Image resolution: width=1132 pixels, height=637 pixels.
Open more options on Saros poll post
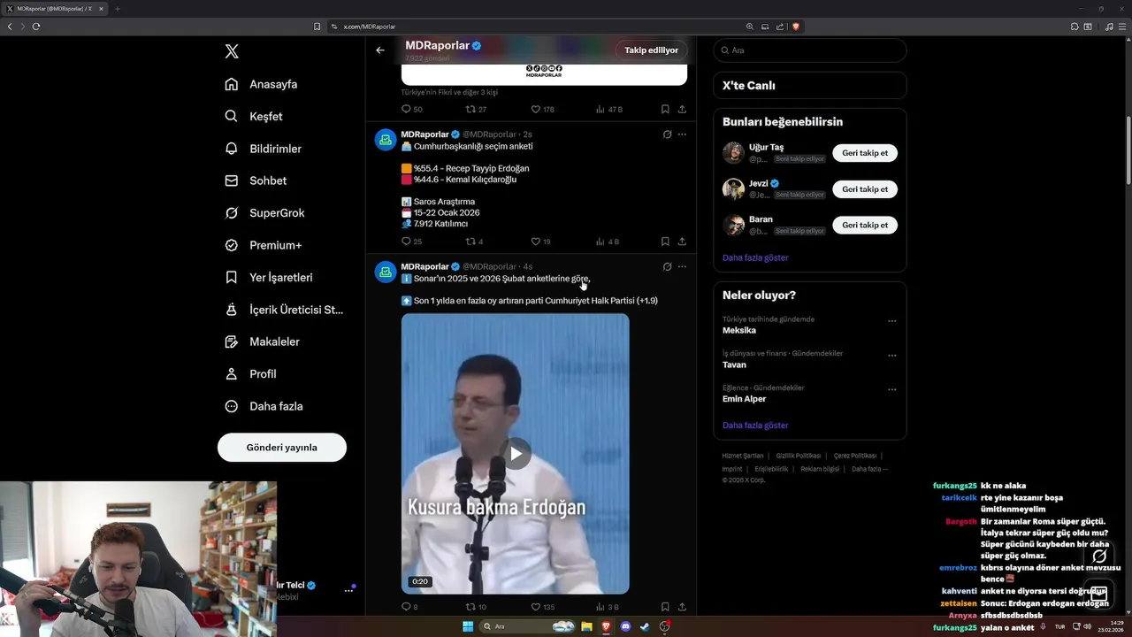[x=682, y=134]
